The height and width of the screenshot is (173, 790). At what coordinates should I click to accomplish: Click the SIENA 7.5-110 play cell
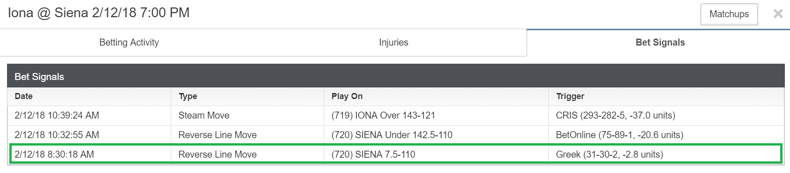[x=436, y=154]
